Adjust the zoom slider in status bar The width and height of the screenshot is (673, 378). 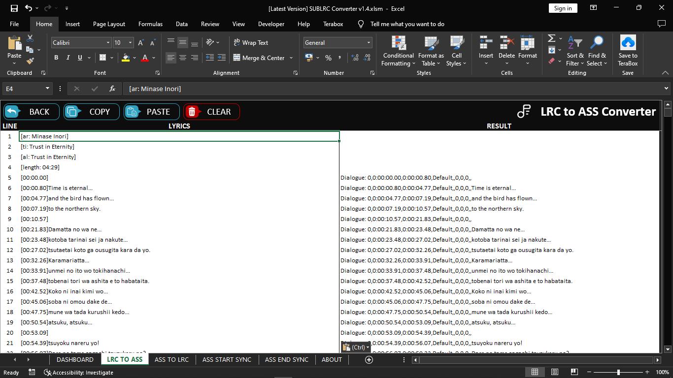pos(619,372)
